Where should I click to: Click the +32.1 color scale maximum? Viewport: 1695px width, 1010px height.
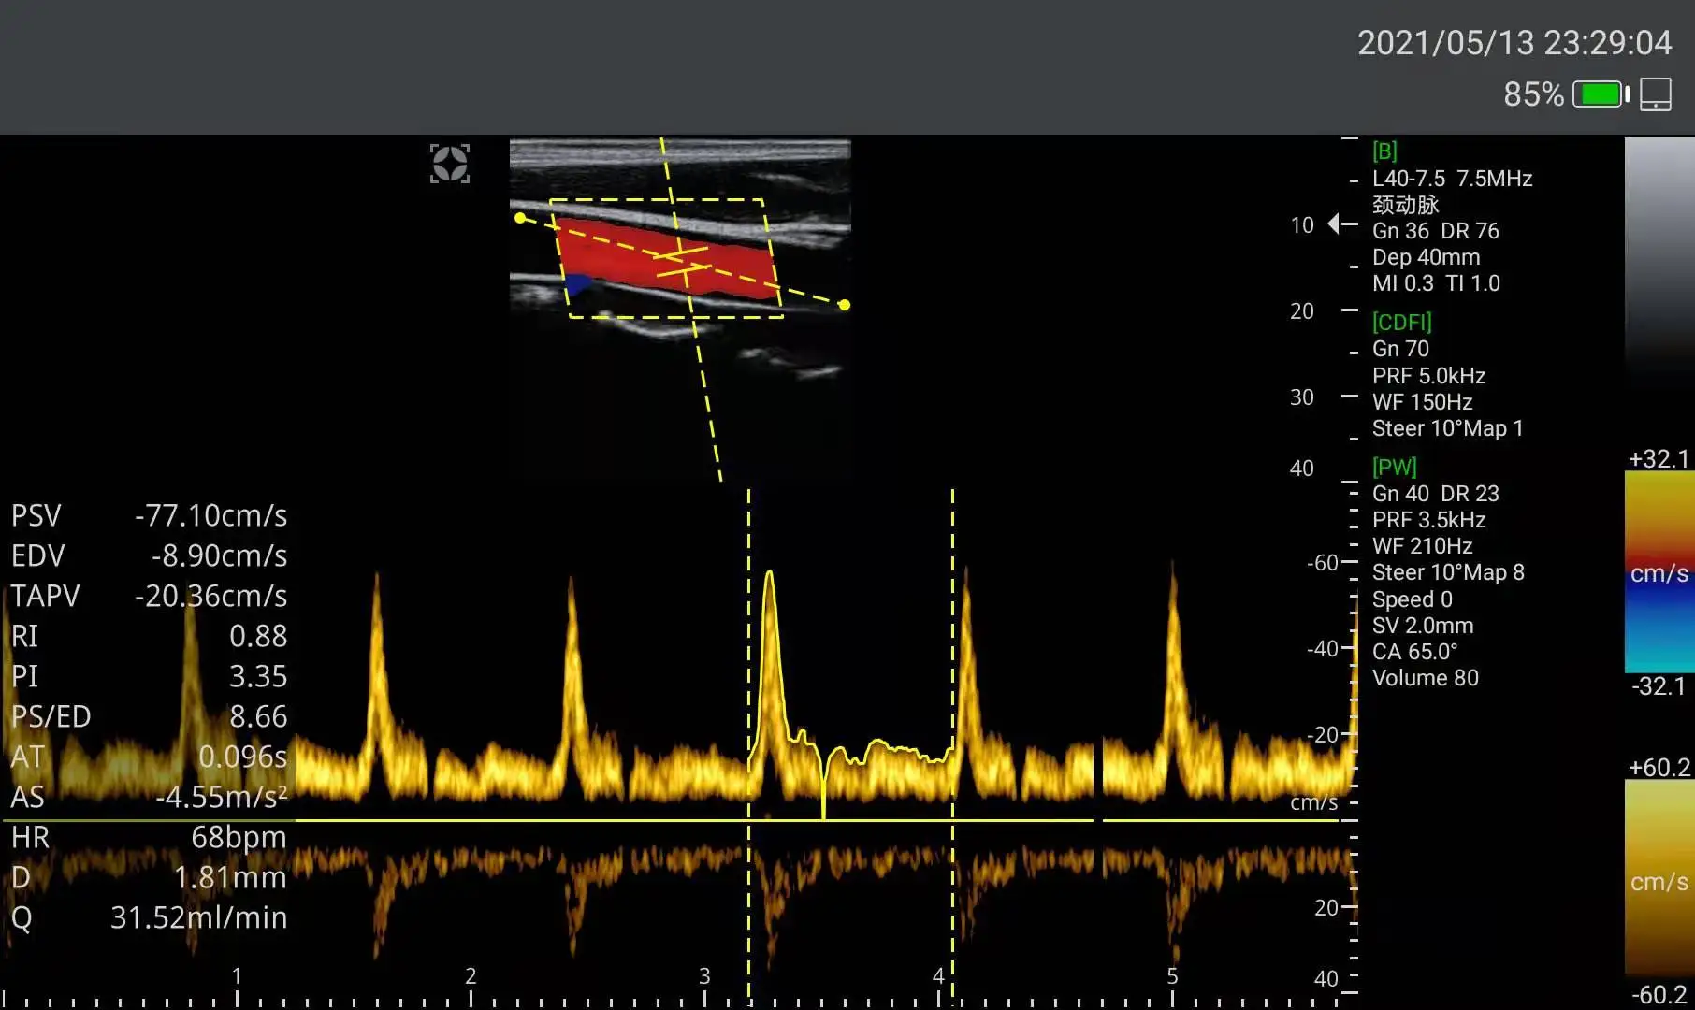[x=1659, y=459]
